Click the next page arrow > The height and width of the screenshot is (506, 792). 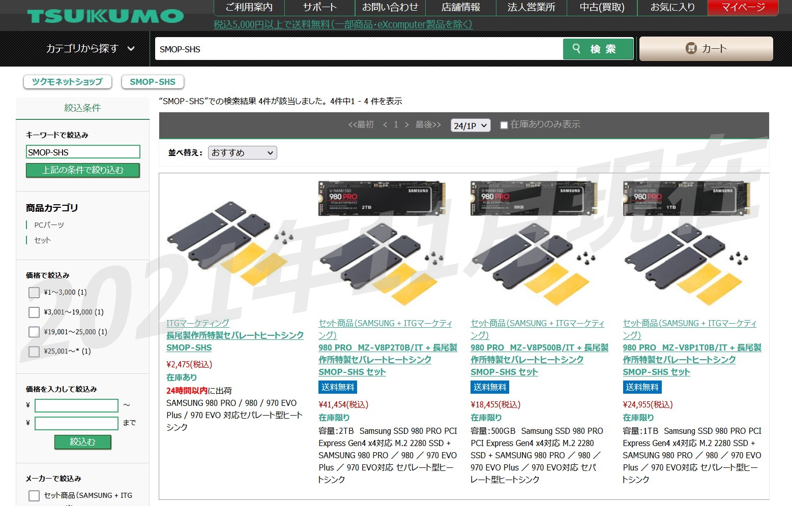pos(406,125)
